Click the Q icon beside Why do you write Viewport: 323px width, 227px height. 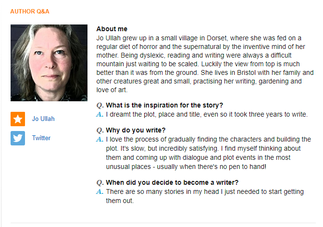[100, 131]
